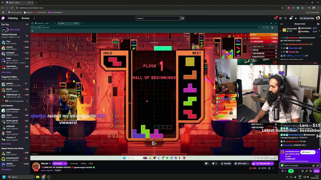Viewport: 321px width, 180px height.
Task: Switch to the Videos tab
Action: point(83,163)
